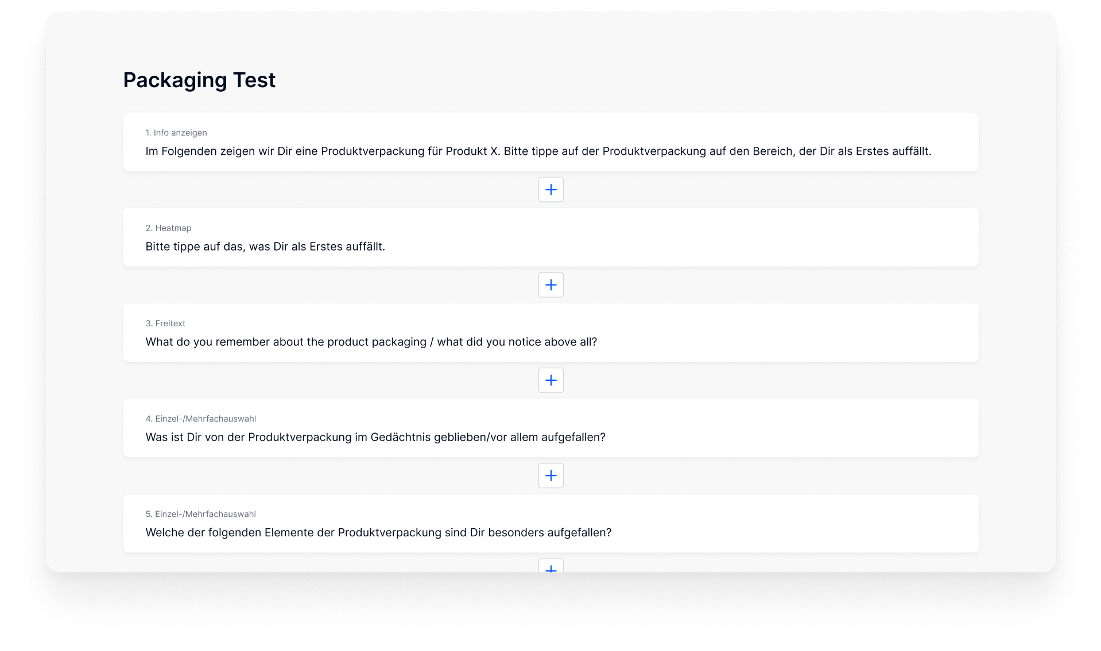This screenshot has height=651, width=1101.
Task: Open the 'Im Folgenden zeigen wir Dir' info card
Action: [x=538, y=151]
